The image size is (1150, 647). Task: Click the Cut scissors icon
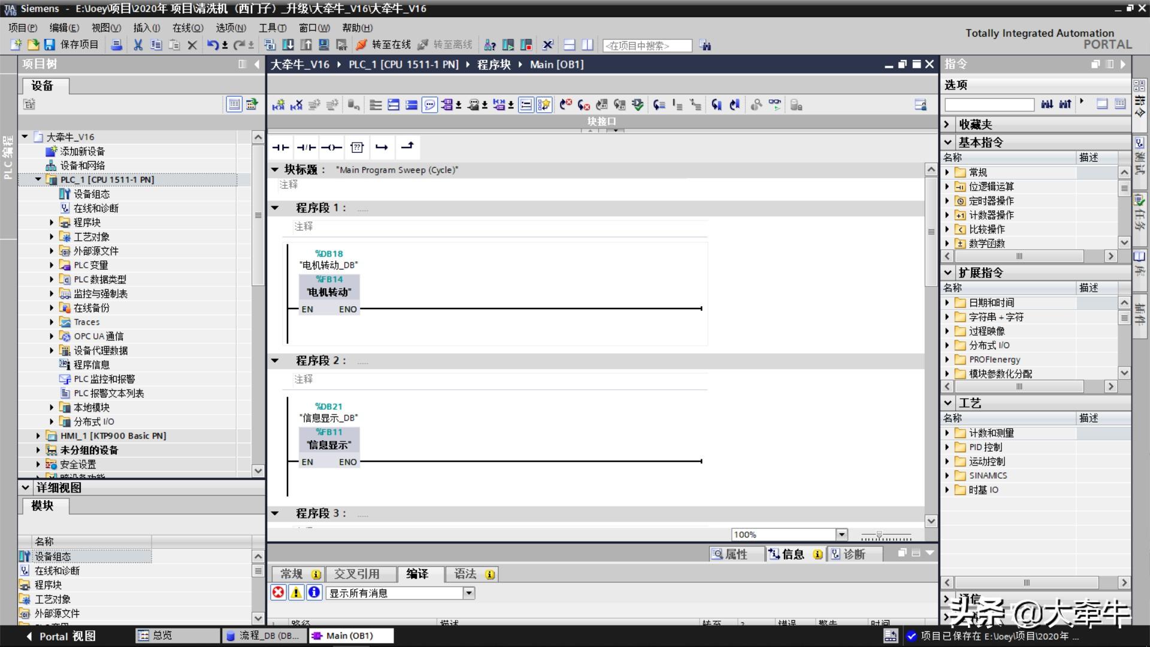pyautogui.click(x=138, y=45)
